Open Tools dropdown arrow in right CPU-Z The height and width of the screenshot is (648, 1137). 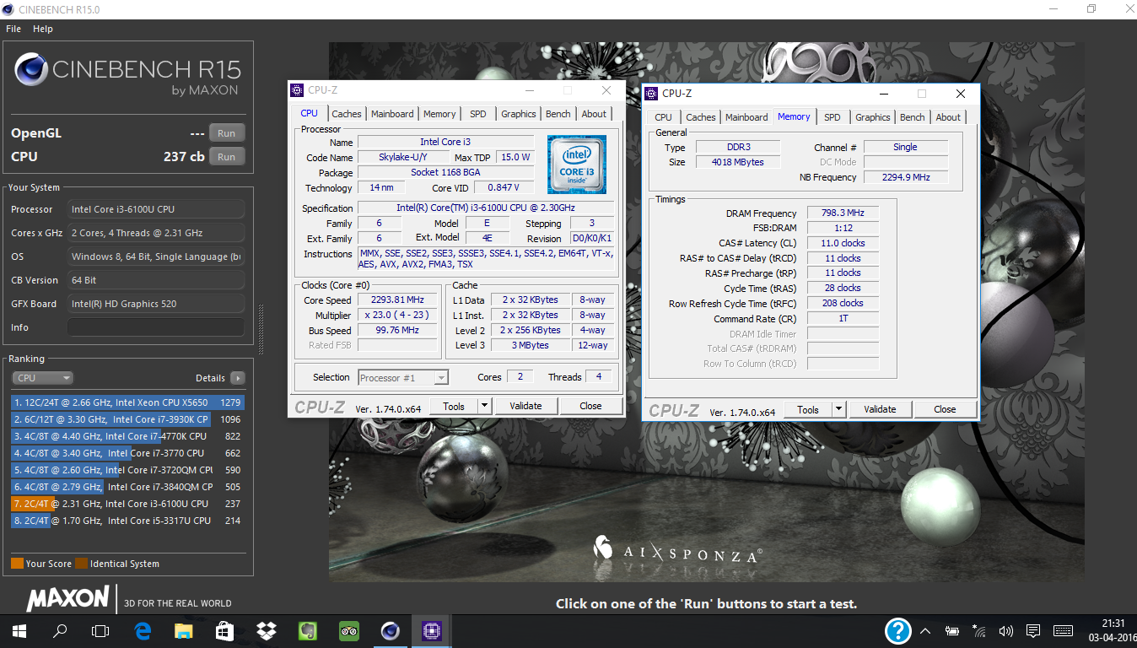pos(838,409)
